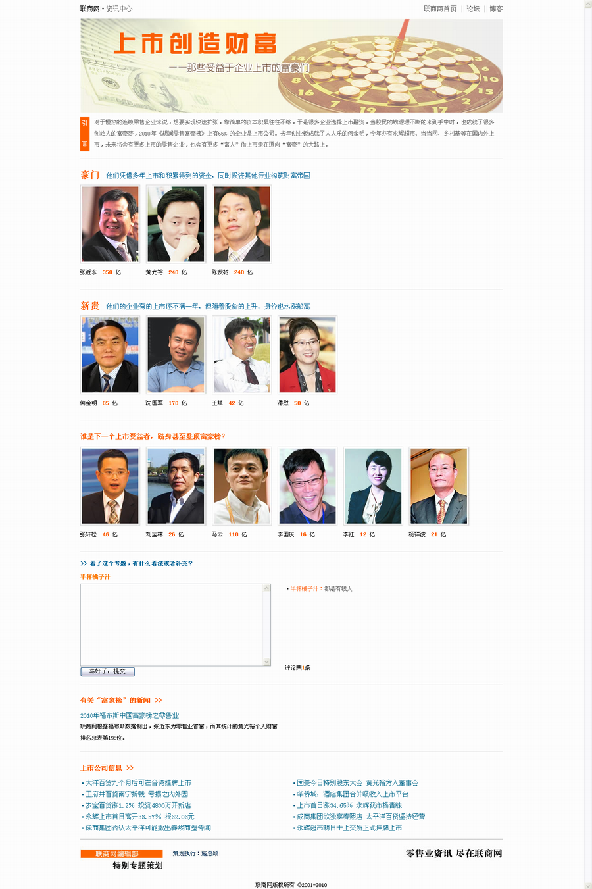
Task: Click the 上市公司信息 section arrows
Action: (130, 768)
